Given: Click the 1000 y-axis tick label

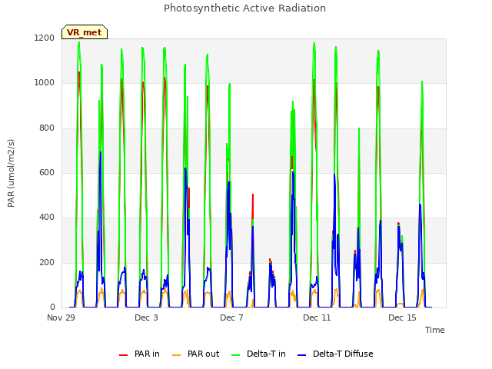Looking at the screenshot, I should (45, 83).
